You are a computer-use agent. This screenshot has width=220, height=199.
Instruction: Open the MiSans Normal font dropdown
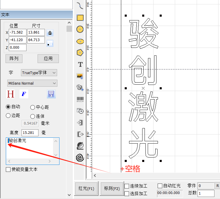pyautogui.click(x=32, y=83)
